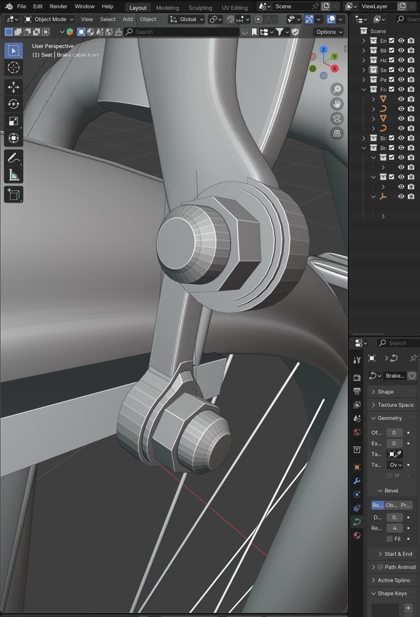Open the Window menu

pyautogui.click(x=84, y=6)
